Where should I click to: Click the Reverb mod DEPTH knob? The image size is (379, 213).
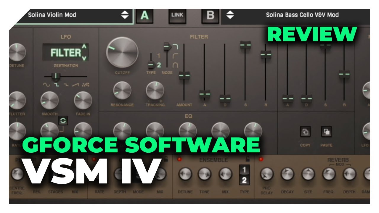(x=349, y=174)
